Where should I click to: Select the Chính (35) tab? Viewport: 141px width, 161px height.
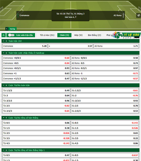(x=64, y=35)
